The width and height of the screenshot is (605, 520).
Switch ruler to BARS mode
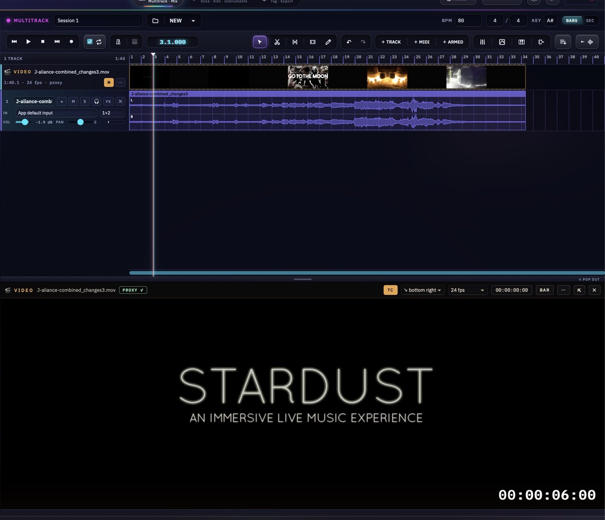[x=572, y=20]
